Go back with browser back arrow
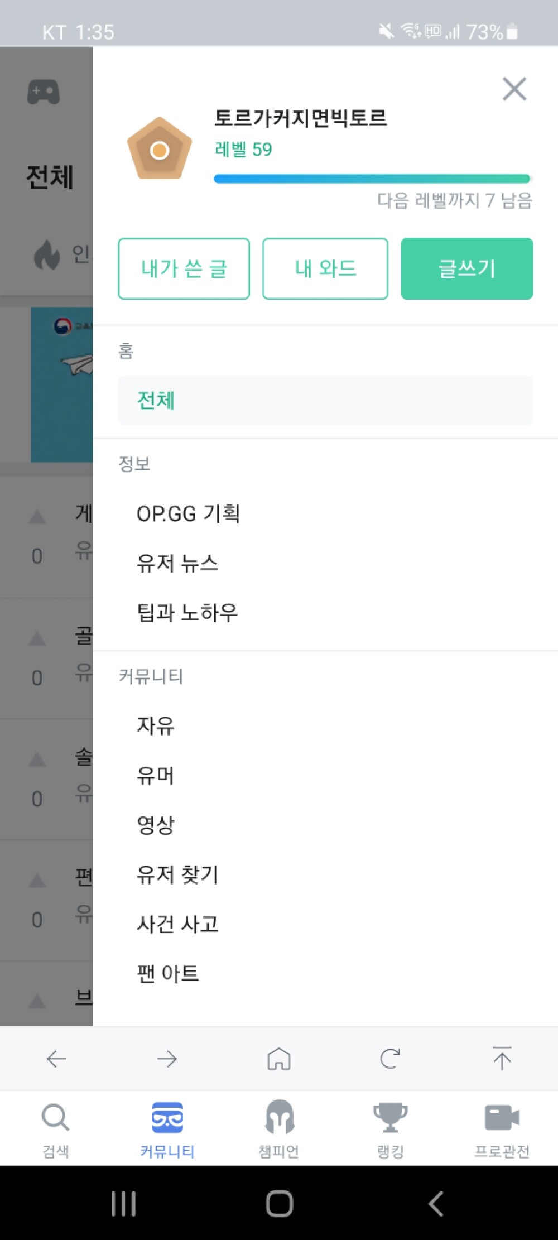 56,1059
